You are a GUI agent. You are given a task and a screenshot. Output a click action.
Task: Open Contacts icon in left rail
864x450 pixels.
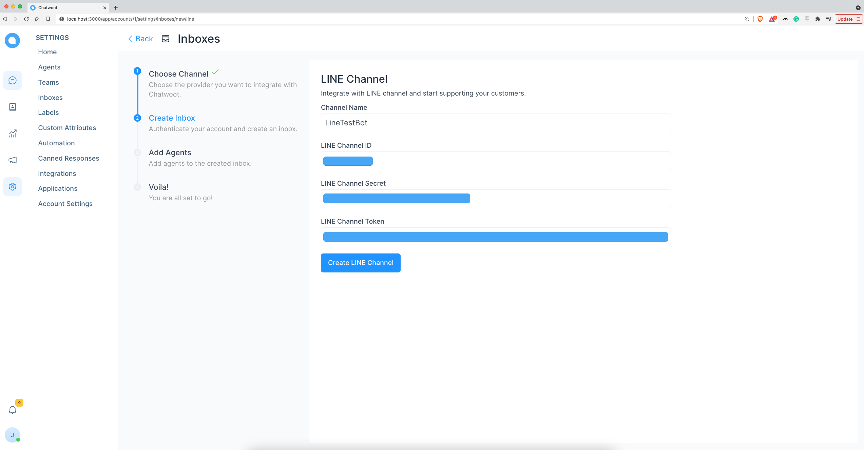[13, 107]
